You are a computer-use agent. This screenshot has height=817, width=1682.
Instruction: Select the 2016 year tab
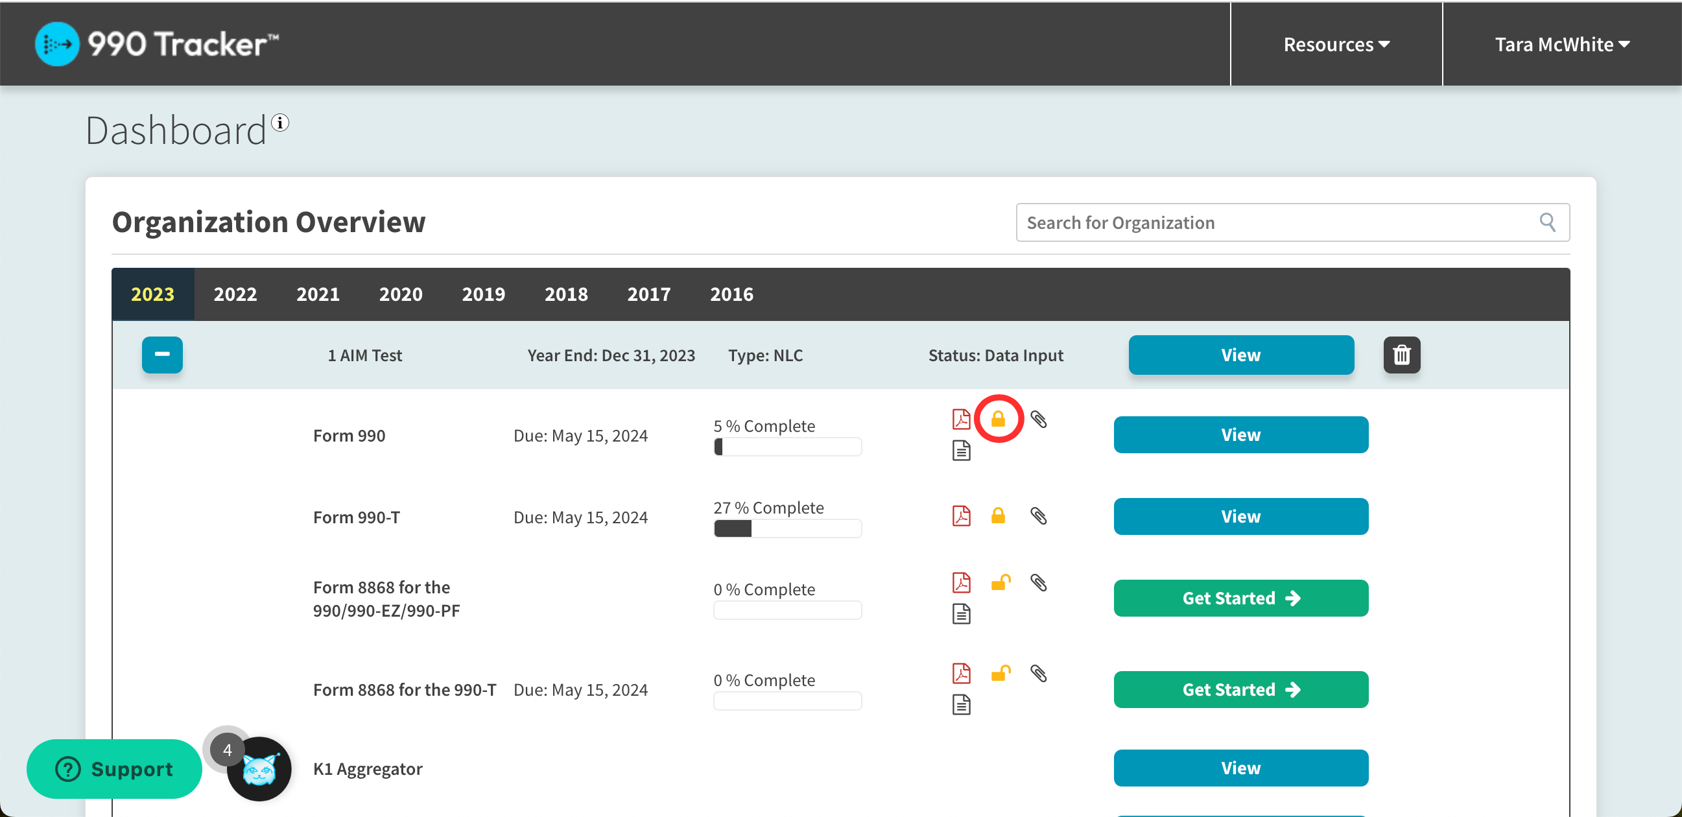coord(731,294)
